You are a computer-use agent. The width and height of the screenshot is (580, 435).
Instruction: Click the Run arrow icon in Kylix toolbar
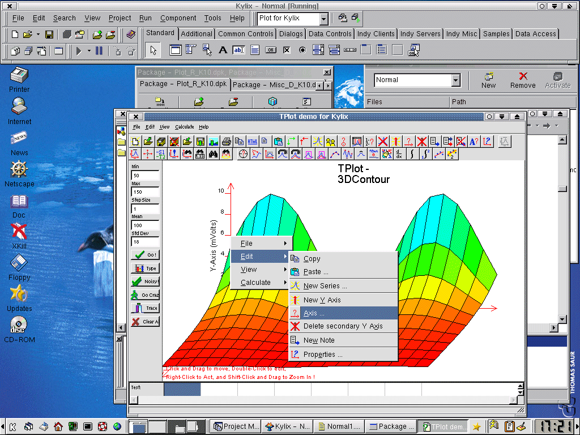click(x=79, y=51)
